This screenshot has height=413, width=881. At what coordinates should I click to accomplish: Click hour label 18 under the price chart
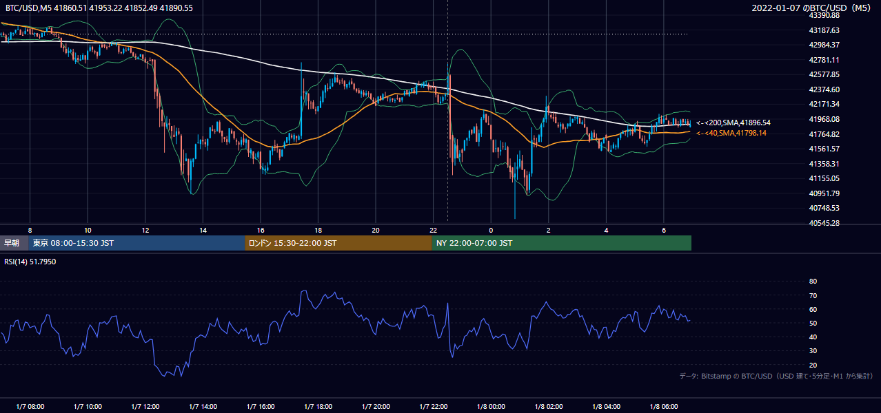point(318,230)
